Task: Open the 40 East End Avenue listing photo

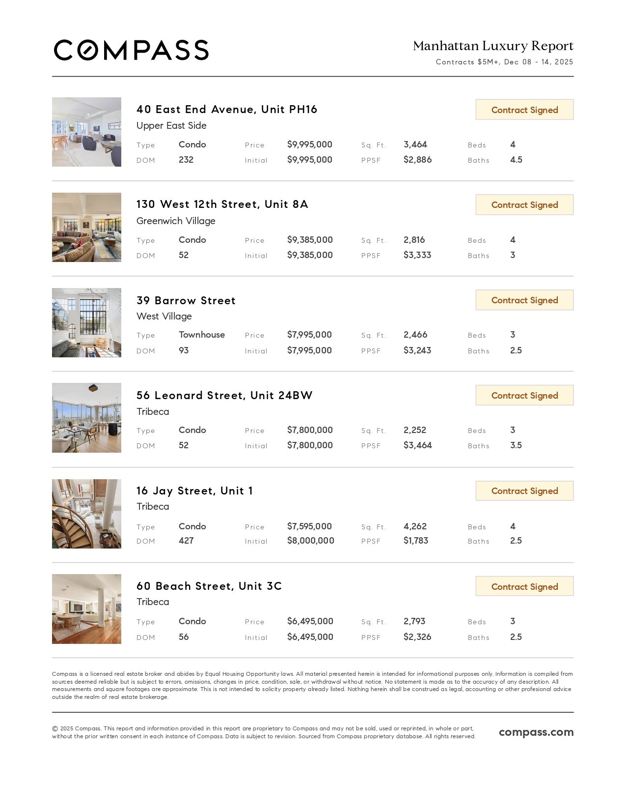Action: 86,132
